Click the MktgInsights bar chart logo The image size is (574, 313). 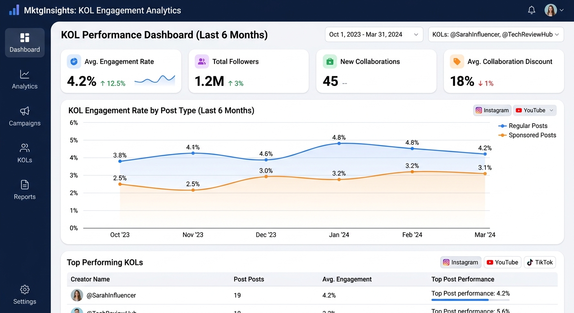14,10
